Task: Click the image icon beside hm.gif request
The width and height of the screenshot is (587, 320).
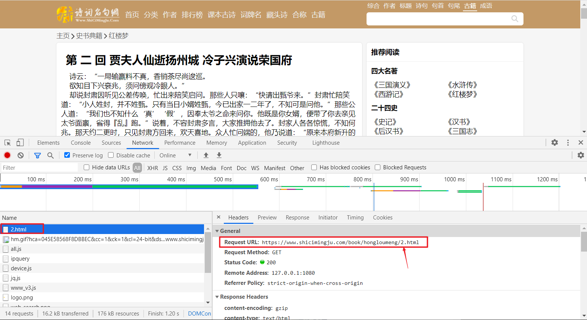Action: tap(6, 239)
